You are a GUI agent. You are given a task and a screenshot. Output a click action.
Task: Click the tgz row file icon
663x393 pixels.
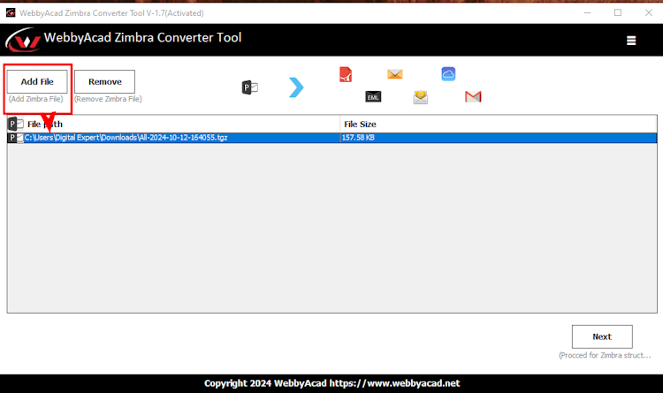16,138
